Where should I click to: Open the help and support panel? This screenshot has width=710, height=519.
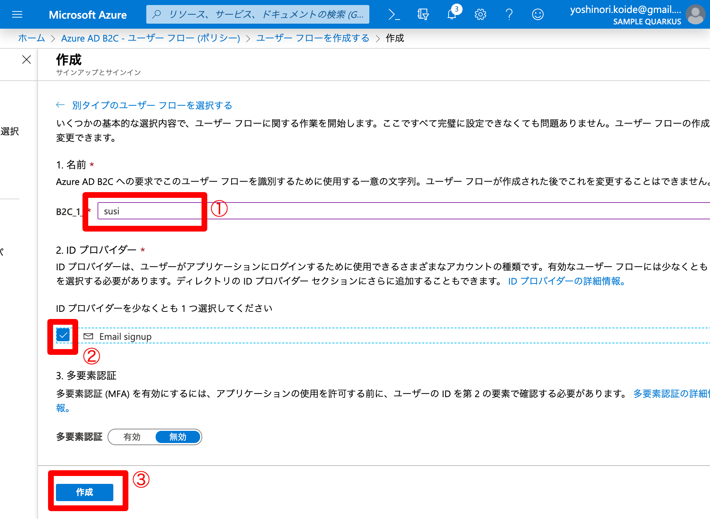point(509,14)
